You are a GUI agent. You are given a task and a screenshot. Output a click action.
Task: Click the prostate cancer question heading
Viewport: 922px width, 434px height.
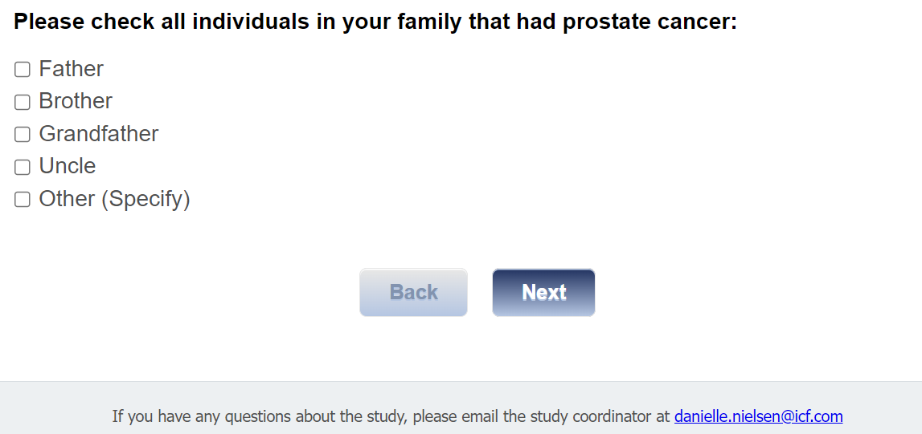375,22
